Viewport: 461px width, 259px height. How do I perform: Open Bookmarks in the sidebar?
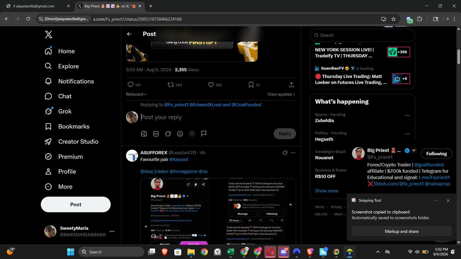pyautogui.click(x=67, y=126)
